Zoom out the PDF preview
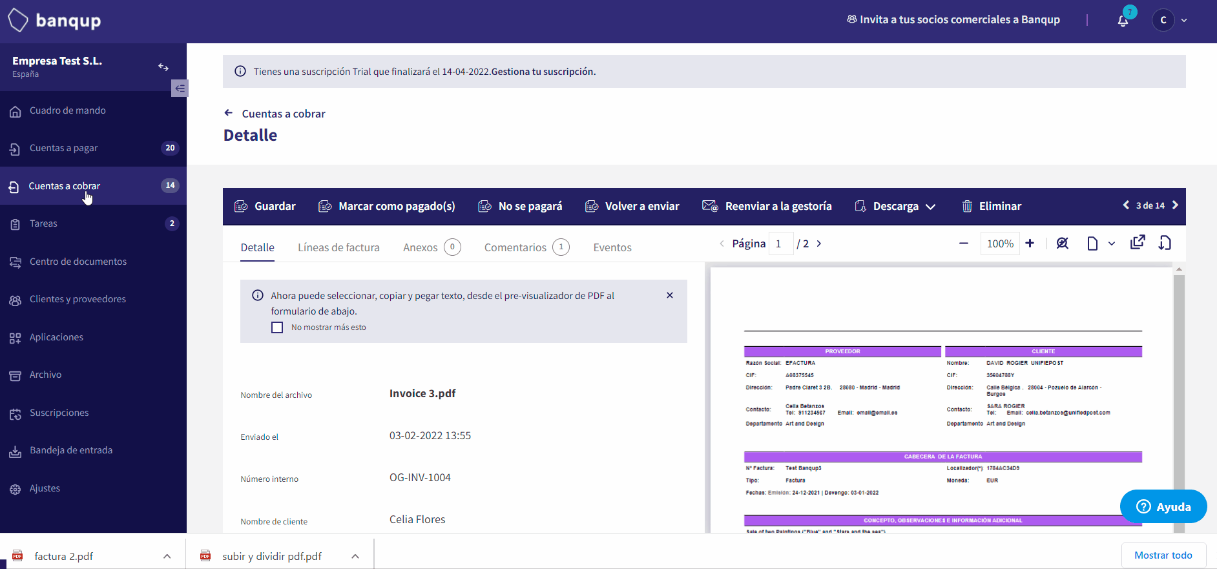 click(964, 243)
